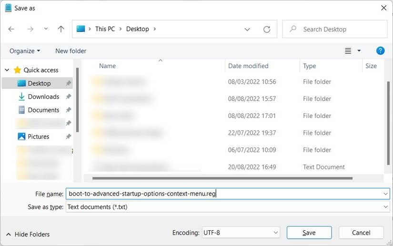Open the Organize menu

[25, 51]
